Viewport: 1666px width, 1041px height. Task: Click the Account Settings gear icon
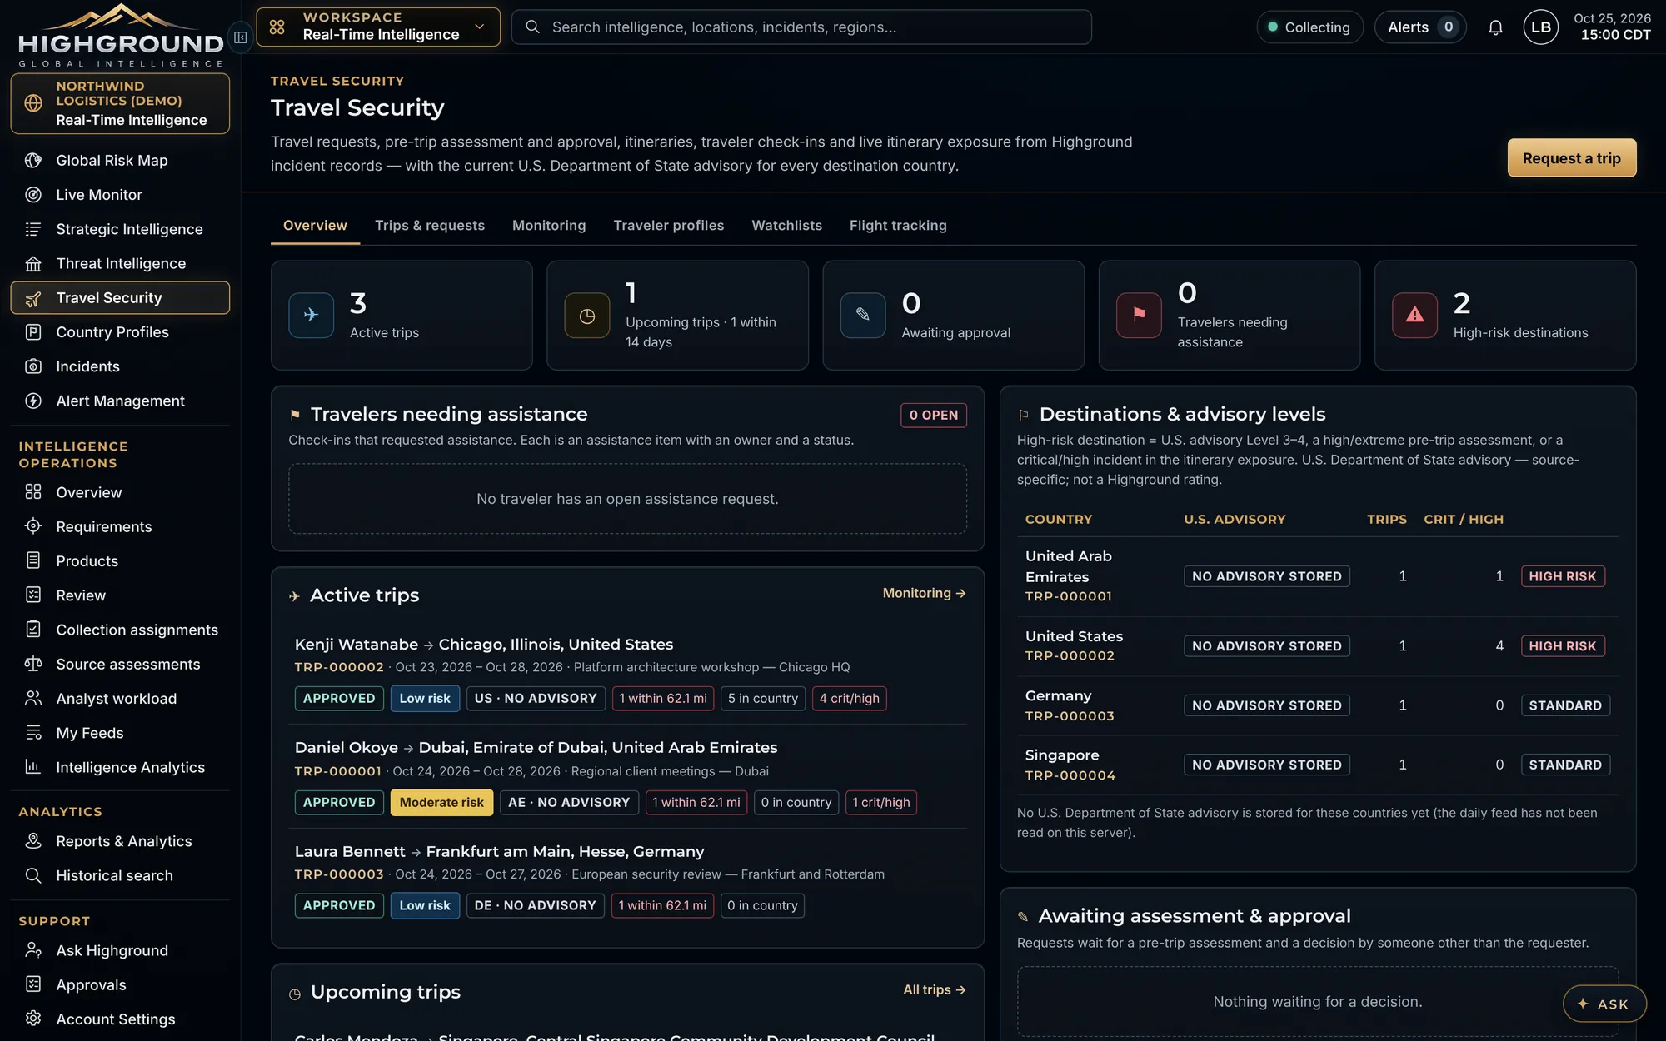[33, 1019]
